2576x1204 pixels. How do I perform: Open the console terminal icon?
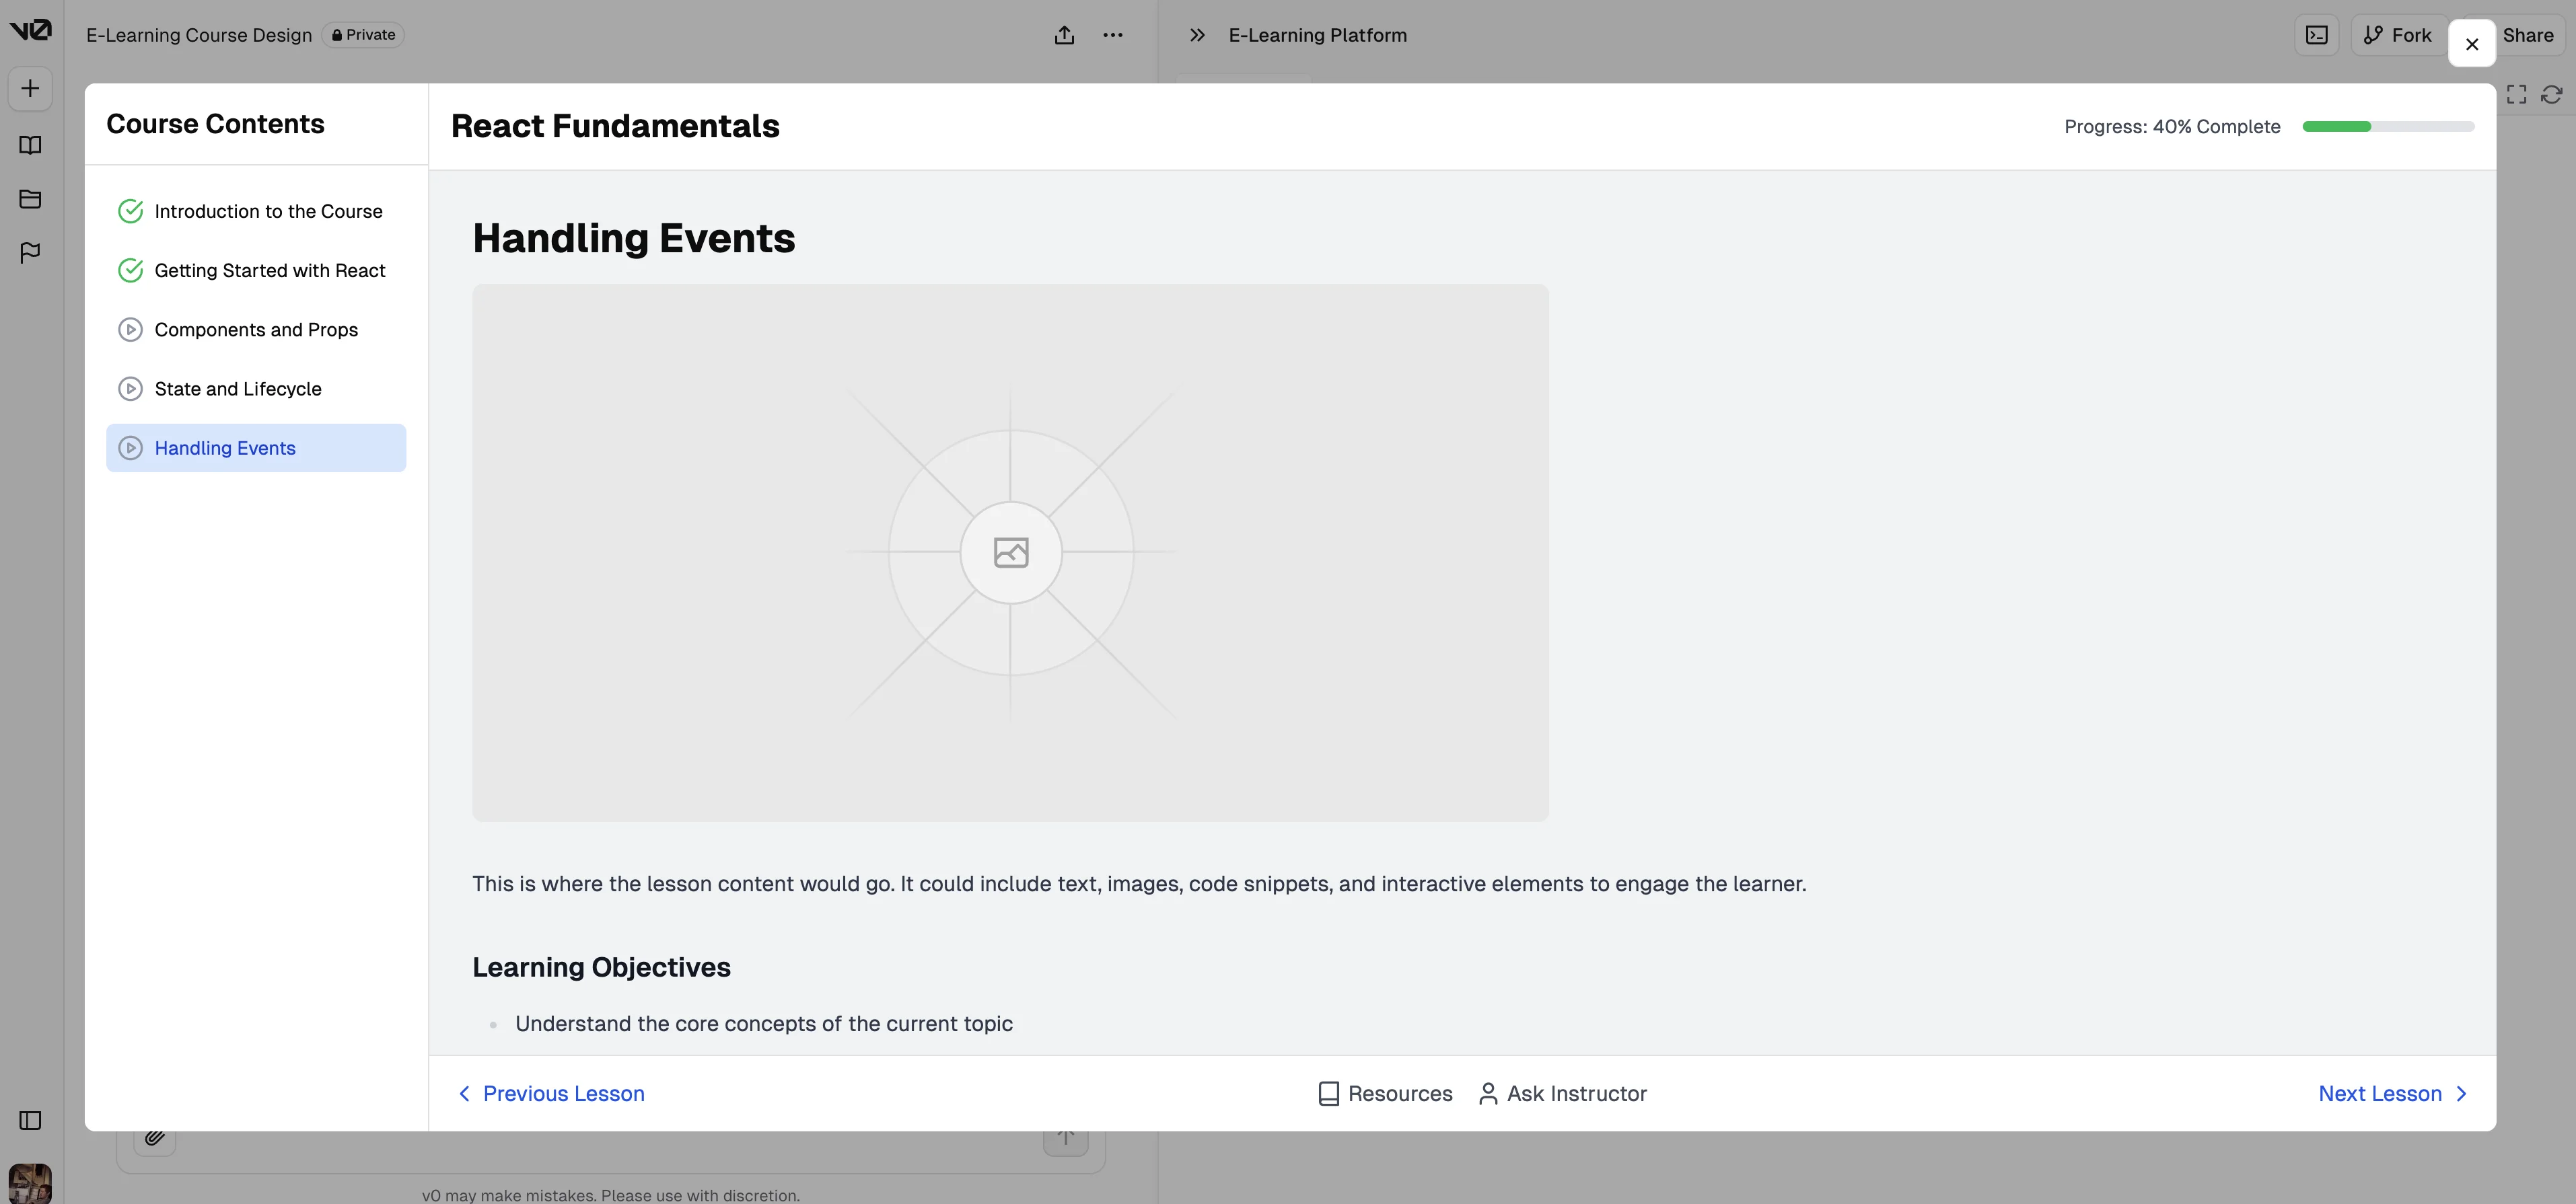click(x=2316, y=35)
